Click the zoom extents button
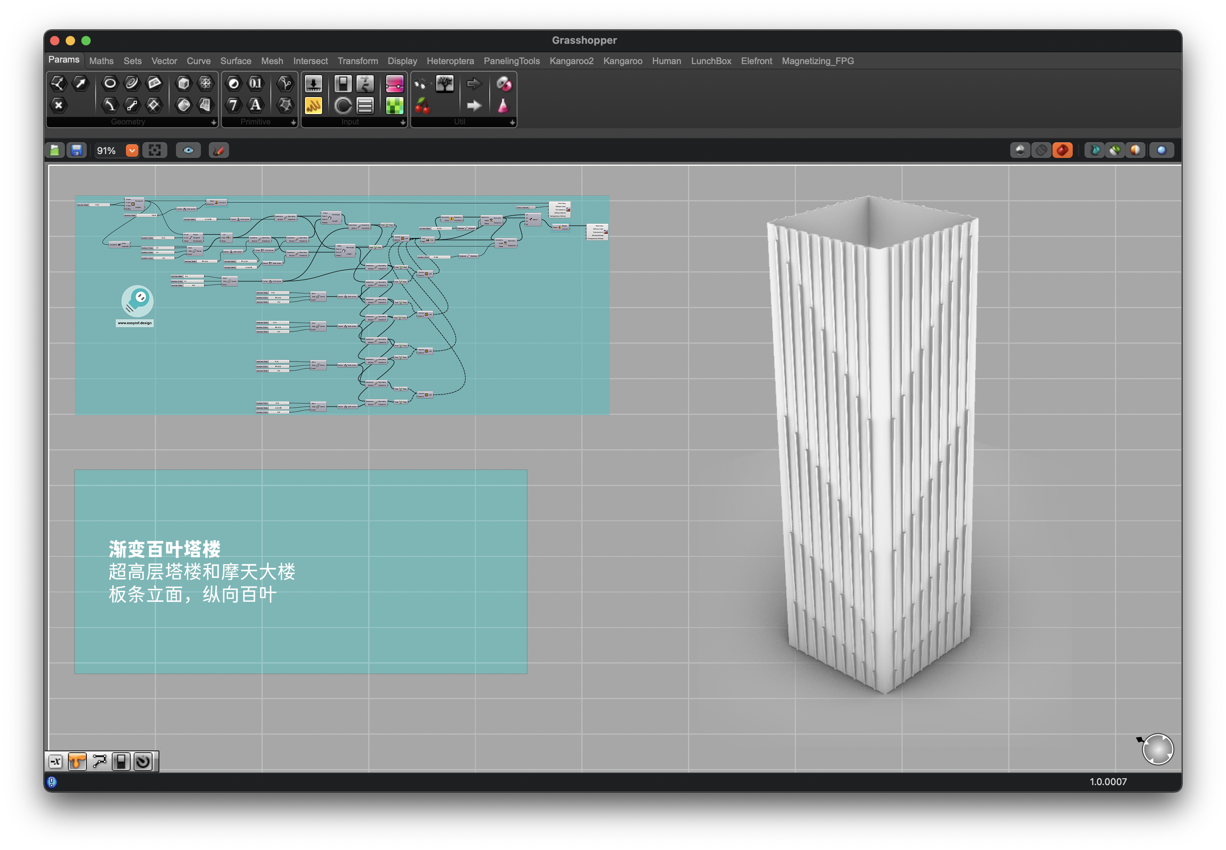This screenshot has width=1226, height=850. 154,151
